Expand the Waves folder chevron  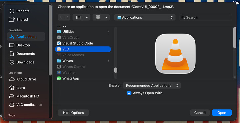coord(108,61)
